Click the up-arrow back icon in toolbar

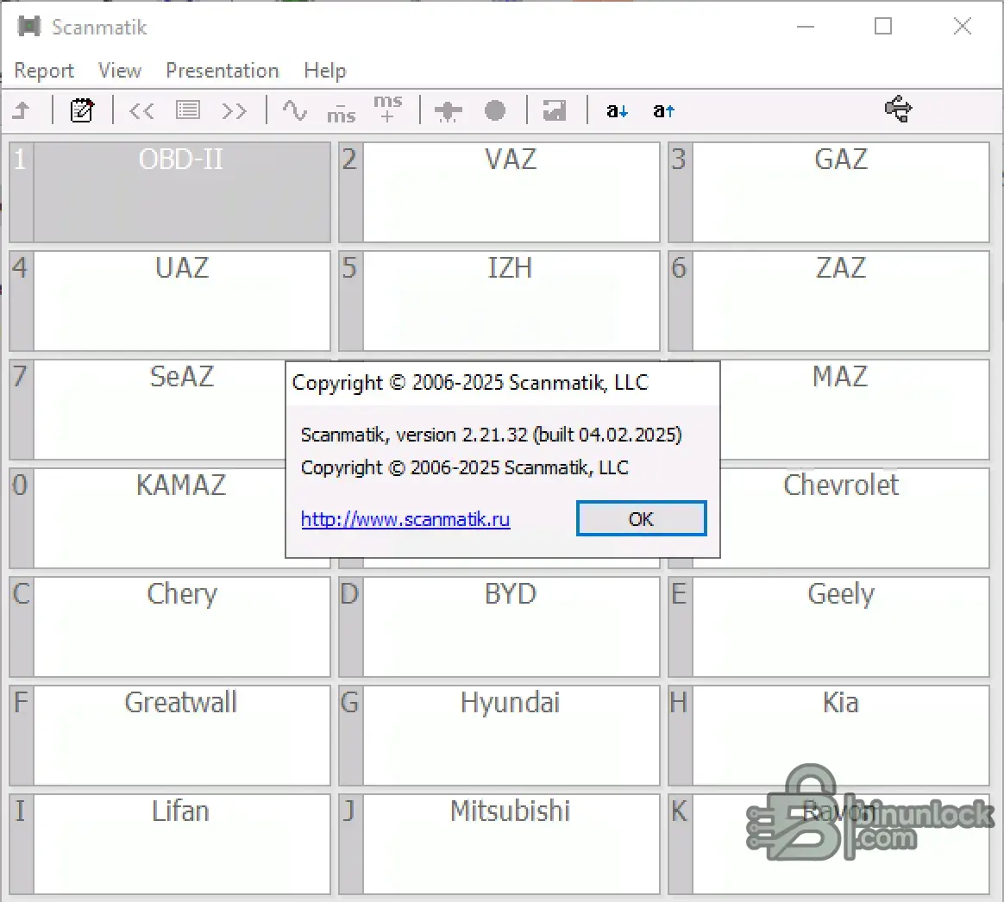click(x=22, y=110)
